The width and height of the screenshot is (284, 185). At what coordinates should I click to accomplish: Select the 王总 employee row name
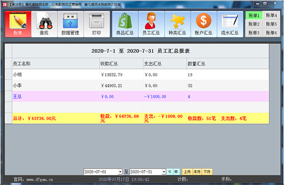pos(17,96)
